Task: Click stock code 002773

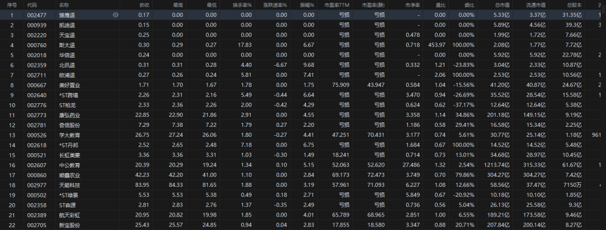Action: (x=36, y=115)
